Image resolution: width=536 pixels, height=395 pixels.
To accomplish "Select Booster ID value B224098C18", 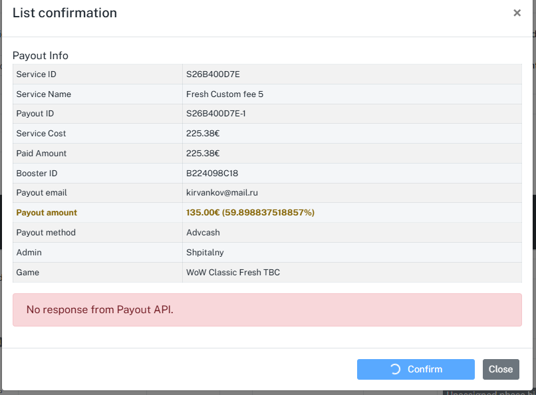I will 212,174.
